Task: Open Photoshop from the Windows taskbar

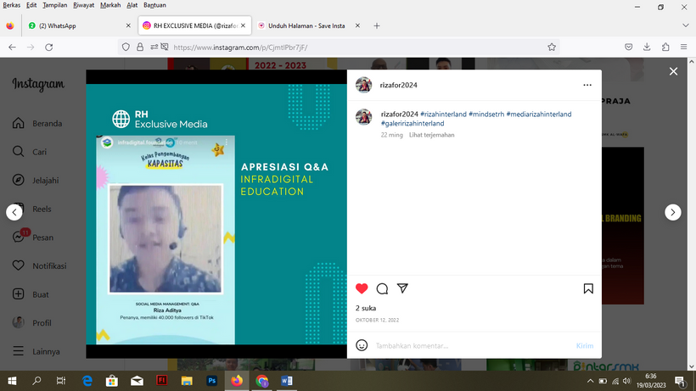Action: pos(211,381)
